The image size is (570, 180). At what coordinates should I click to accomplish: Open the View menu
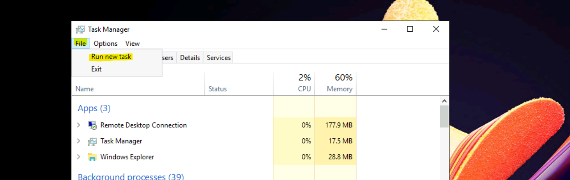click(x=132, y=44)
